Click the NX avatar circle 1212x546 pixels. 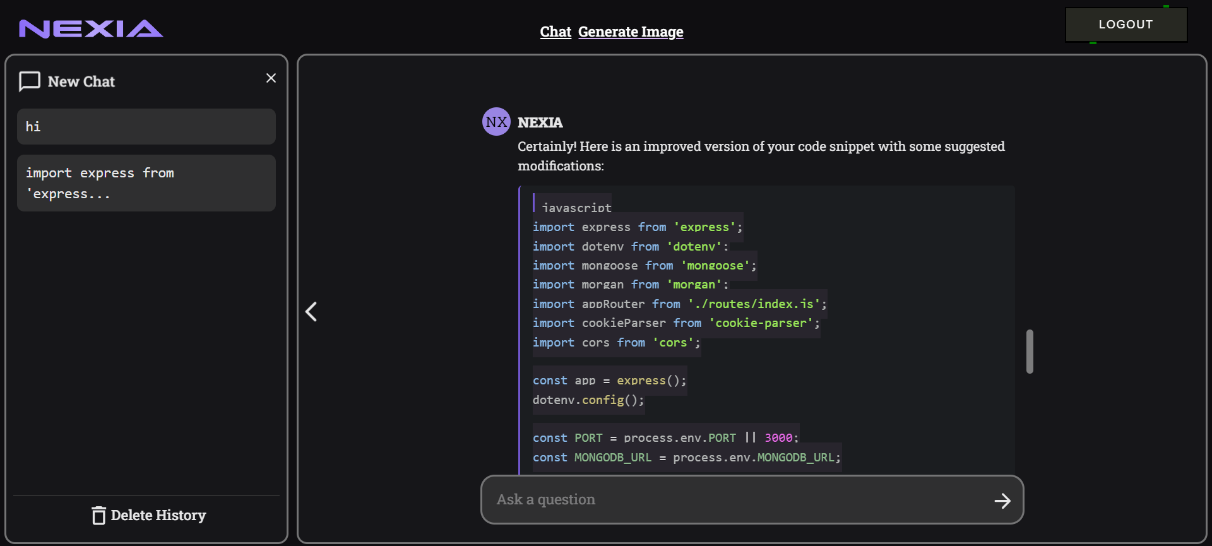[496, 122]
